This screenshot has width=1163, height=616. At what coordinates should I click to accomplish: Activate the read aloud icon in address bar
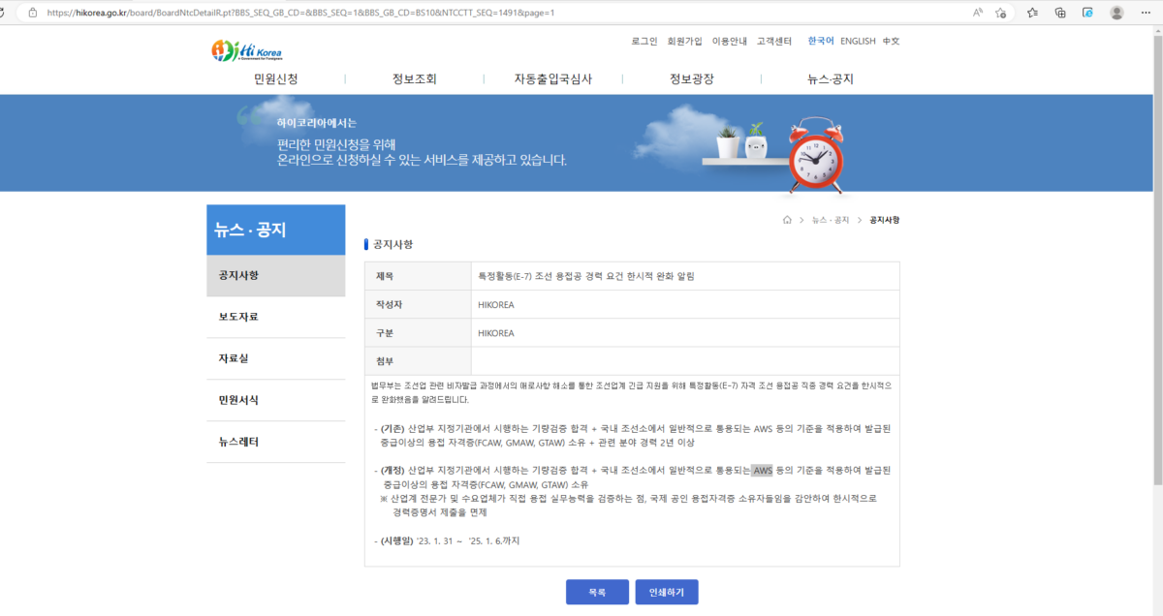tap(975, 13)
